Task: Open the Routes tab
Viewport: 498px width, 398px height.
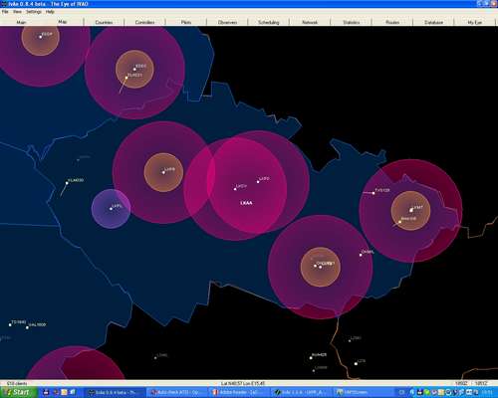Action: [392, 22]
